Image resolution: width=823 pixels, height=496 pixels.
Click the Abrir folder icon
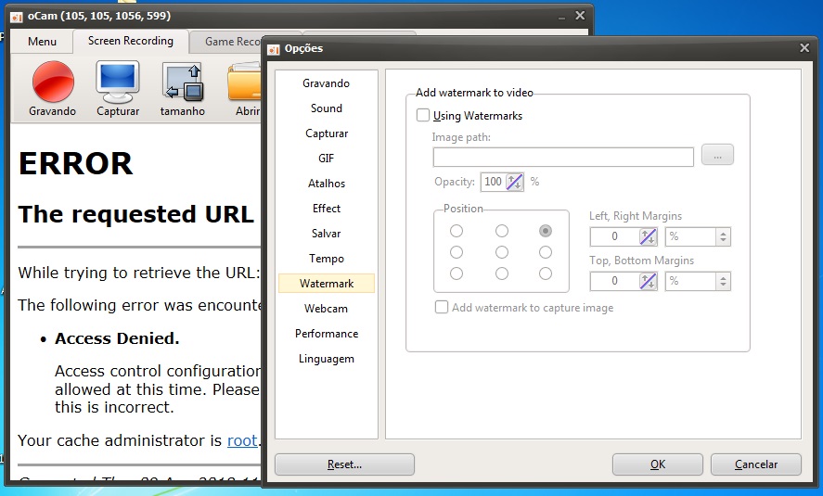[x=245, y=82]
